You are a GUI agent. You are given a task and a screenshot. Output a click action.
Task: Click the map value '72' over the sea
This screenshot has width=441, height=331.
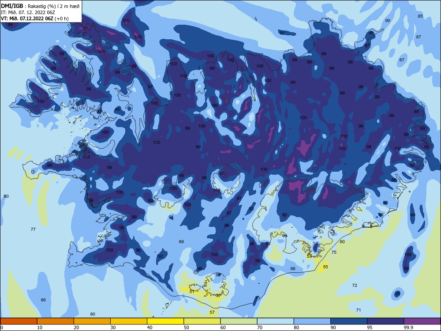coord(355,286)
